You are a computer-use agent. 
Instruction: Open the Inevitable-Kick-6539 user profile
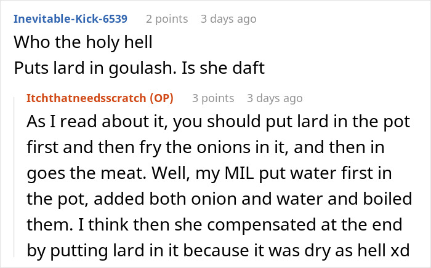70,18
